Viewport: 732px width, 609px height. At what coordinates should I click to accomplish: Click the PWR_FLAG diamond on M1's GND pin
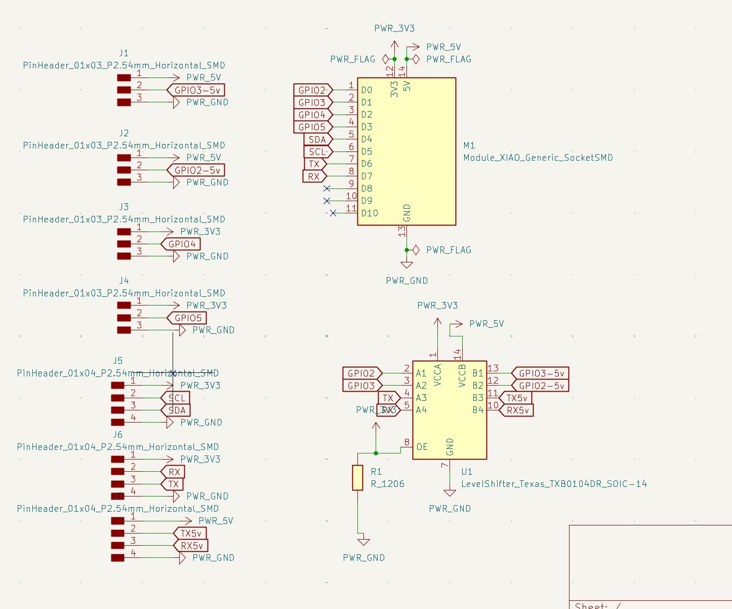(x=416, y=250)
